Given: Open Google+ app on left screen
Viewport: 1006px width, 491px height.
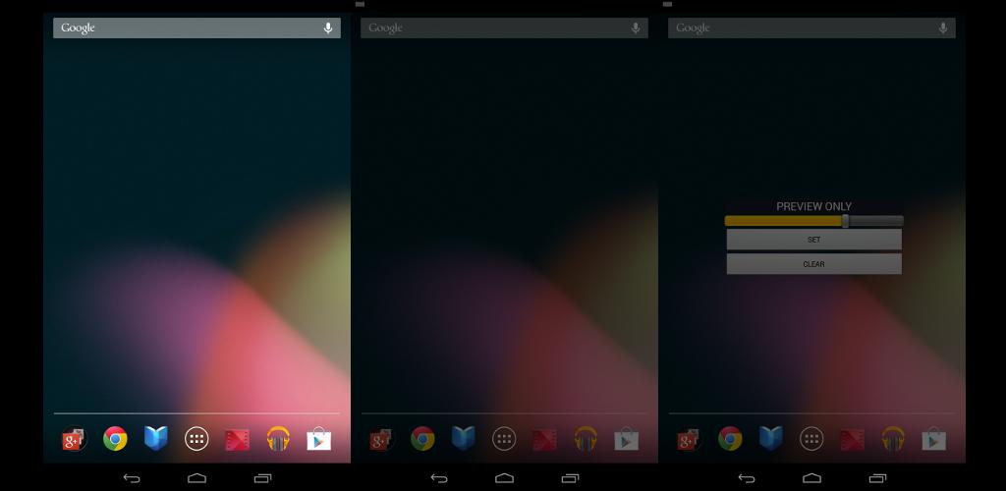Looking at the screenshot, I should coord(74,439).
